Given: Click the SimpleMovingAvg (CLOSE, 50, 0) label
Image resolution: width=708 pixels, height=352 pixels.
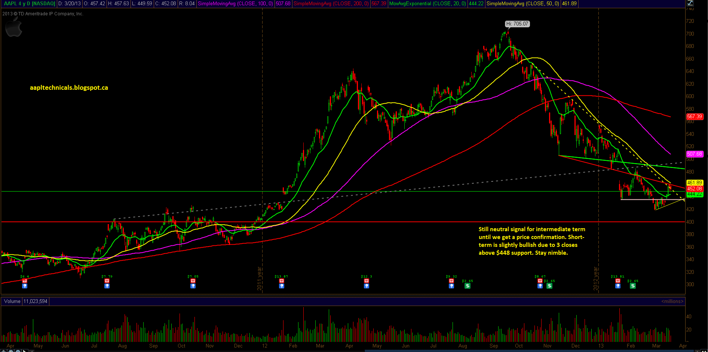Looking at the screenshot, I should click(x=523, y=3).
